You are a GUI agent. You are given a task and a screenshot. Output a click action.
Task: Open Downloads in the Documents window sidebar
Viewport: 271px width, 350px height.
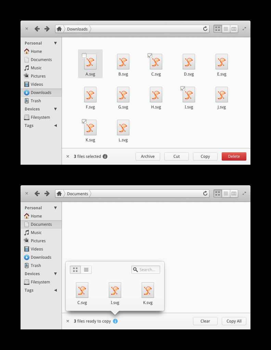coord(41,257)
